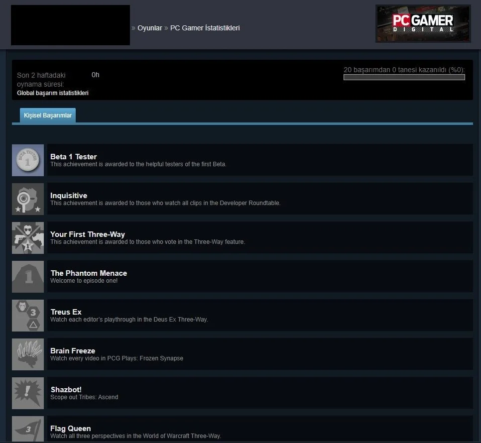
Task: Click the Shazbot! title
Action: pyautogui.click(x=66, y=389)
